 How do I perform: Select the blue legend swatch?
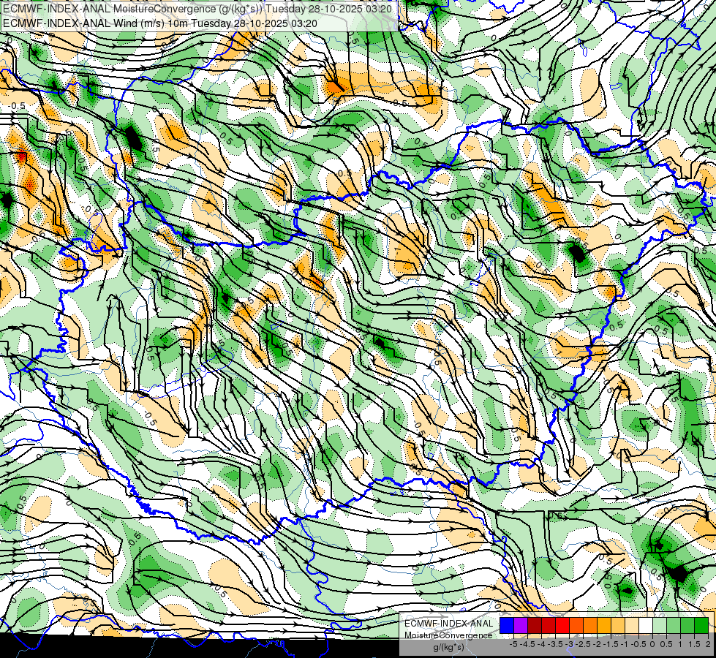pyautogui.click(x=507, y=625)
